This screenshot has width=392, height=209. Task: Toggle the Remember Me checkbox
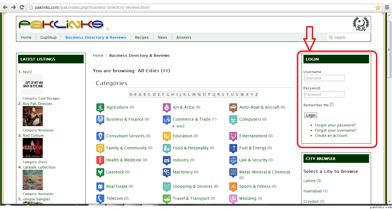[332, 105]
